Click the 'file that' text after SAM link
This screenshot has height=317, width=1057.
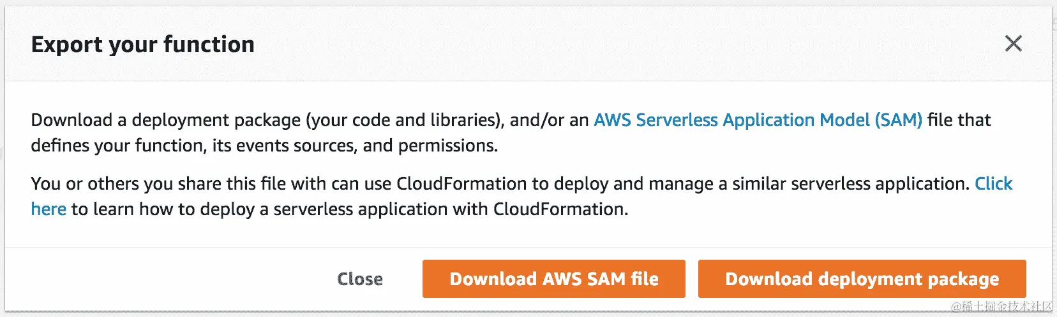[x=959, y=120]
